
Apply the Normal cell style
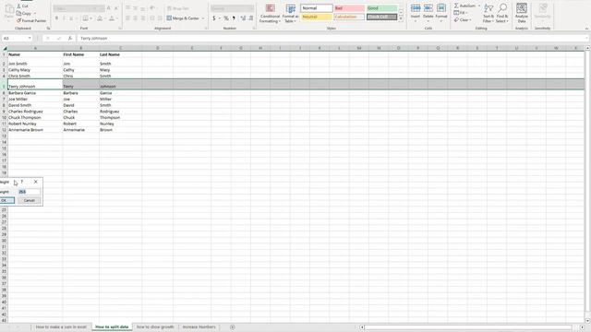(x=317, y=8)
